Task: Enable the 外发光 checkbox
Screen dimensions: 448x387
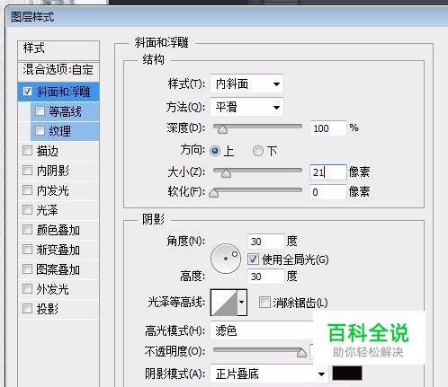Action: [x=27, y=288]
